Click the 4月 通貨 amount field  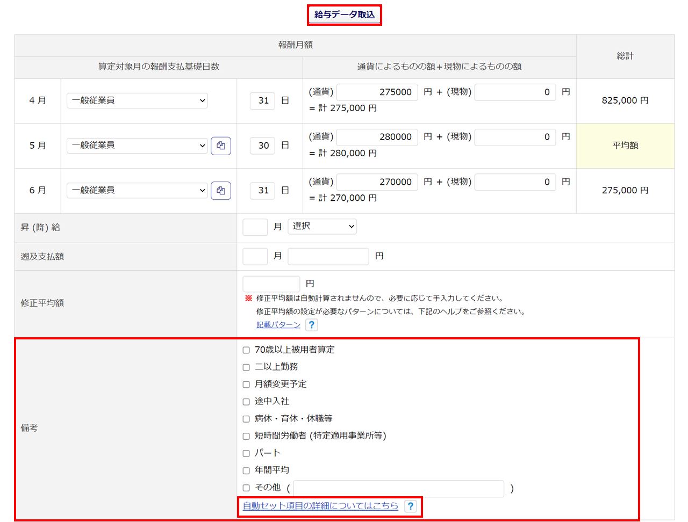(377, 92)
